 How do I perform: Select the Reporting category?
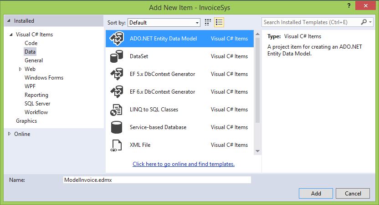tap(36, 95)
